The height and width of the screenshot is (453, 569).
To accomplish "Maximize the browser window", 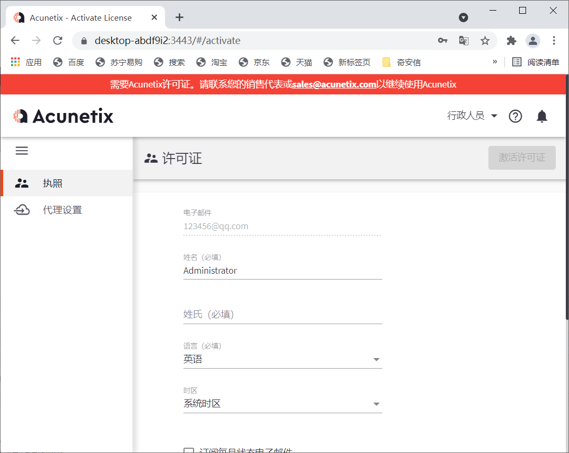I will click(x=522, y=11).
